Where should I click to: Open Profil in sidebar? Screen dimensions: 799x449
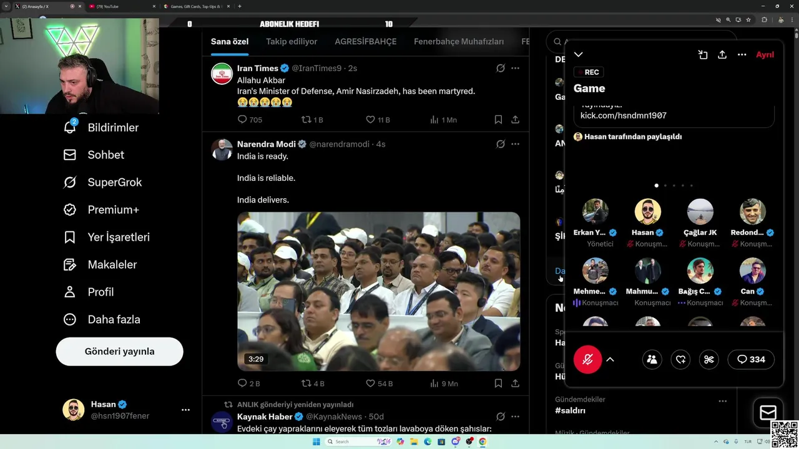pyautogui.click(x=89, y=292)
